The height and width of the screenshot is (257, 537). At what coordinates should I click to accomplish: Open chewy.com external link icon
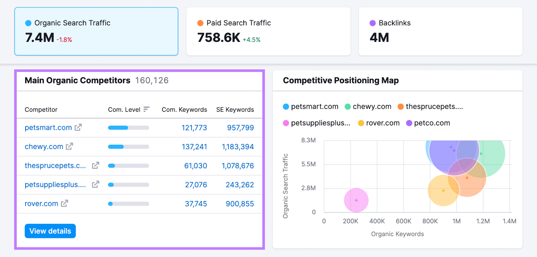pyautogui.click(x=69, y=147)
